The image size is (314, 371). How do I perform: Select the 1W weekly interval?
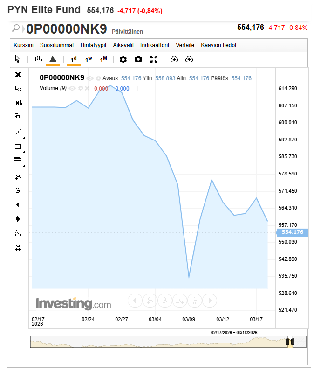(89, 59)
